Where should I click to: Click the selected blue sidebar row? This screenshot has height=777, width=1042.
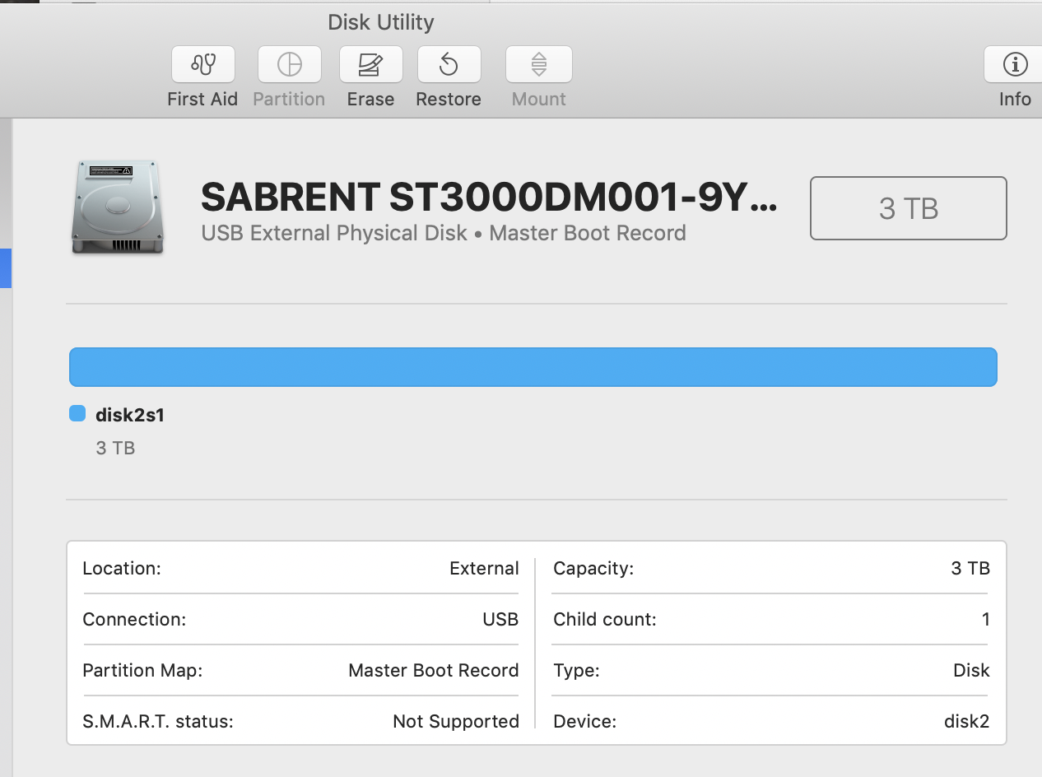click(6, 268)
